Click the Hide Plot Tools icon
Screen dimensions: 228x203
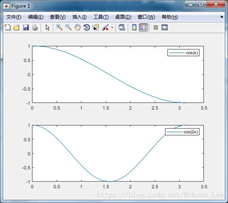click(156, 27)
